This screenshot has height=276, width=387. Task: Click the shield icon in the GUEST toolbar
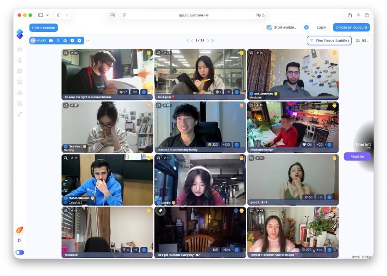coord(72,41)
